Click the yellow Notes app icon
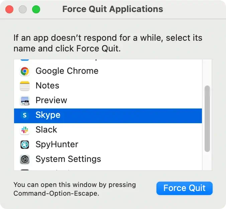226x209 pixels. [x=25, y=85]
